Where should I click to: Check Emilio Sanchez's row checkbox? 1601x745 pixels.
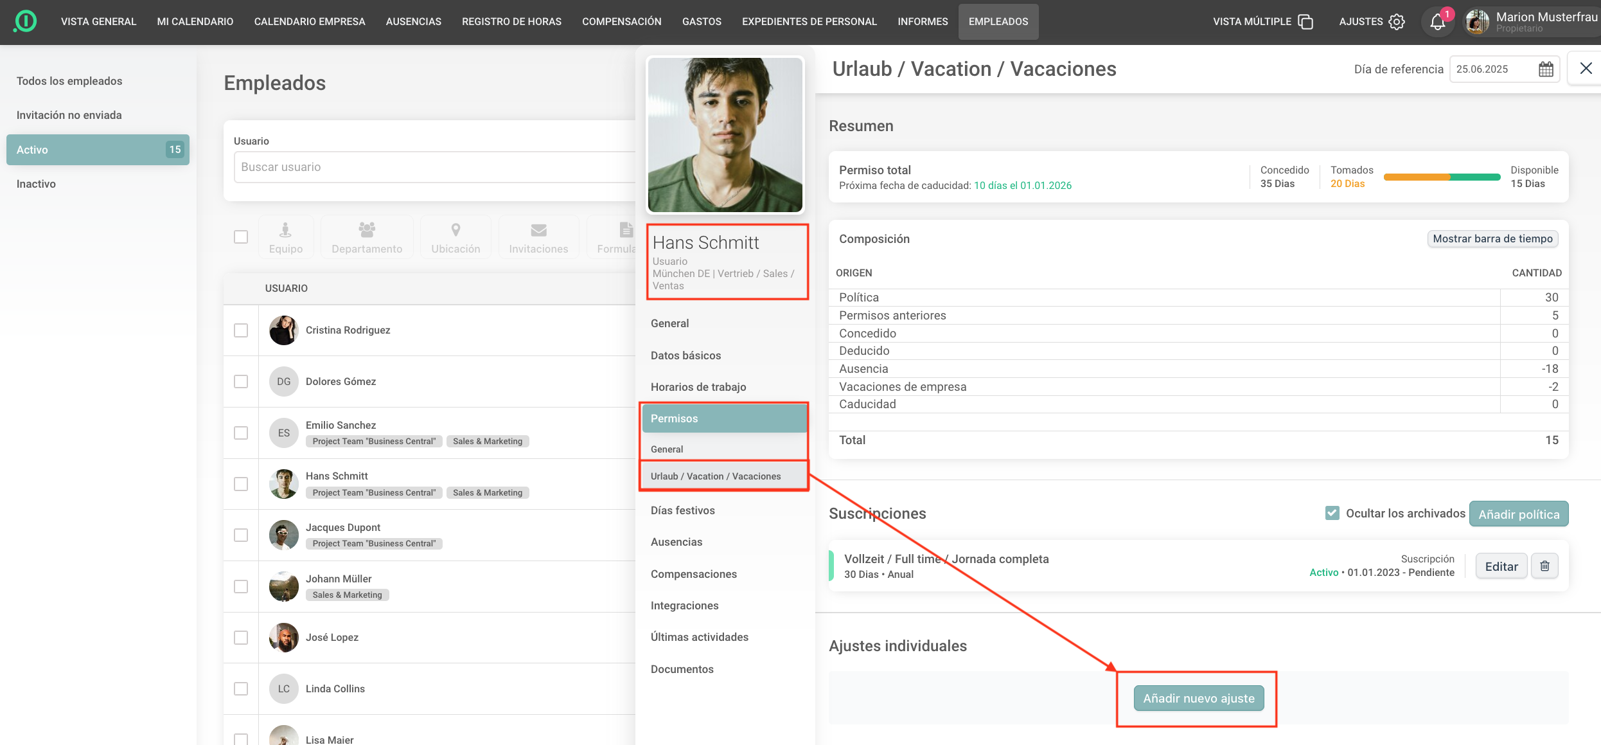[x=241, y=433]
